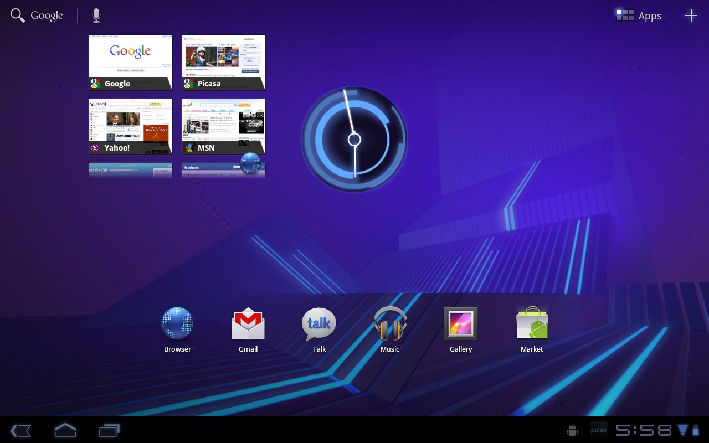
Task: Tap the Google search box
Action: coord(37,16)
